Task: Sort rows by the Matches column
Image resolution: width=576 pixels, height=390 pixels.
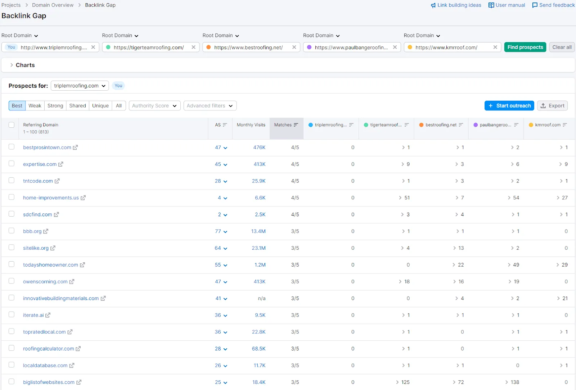Action: click(296, 125)
